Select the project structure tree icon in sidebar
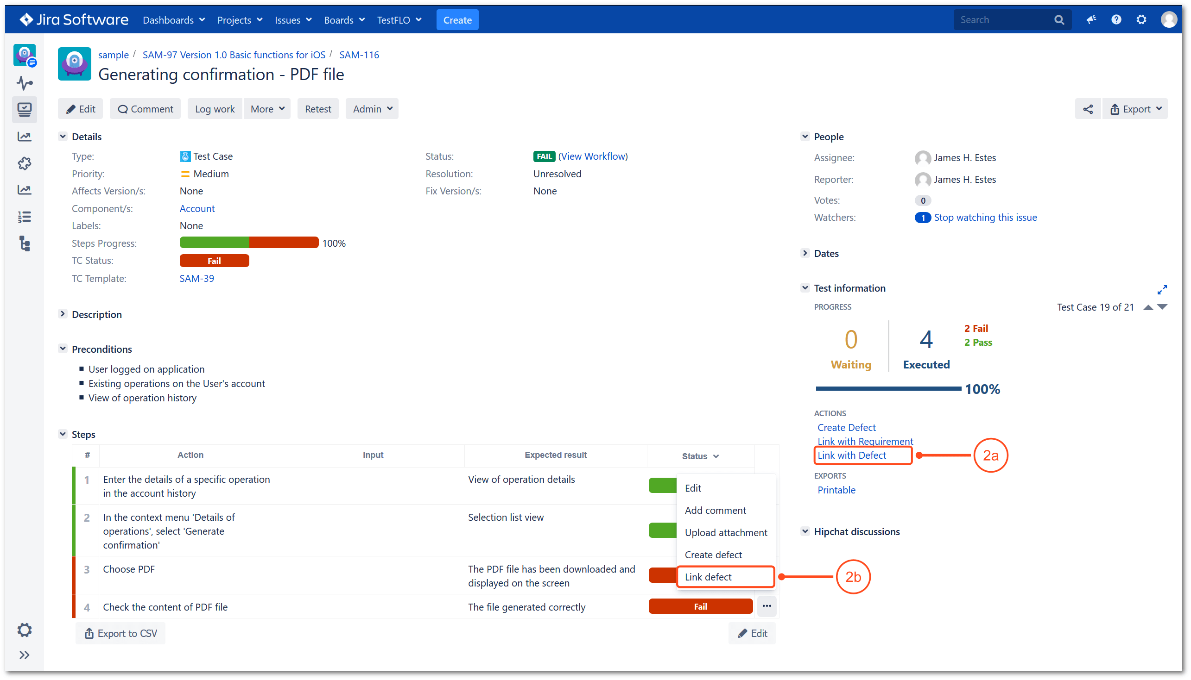The image size is (1191, 680). pos(24,244)
